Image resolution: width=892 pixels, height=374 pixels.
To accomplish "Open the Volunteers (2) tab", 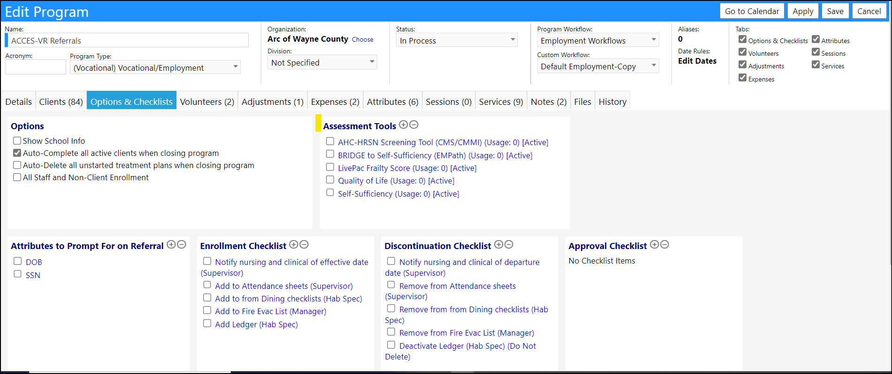I will pyautogui.click(x=207, y=102).
